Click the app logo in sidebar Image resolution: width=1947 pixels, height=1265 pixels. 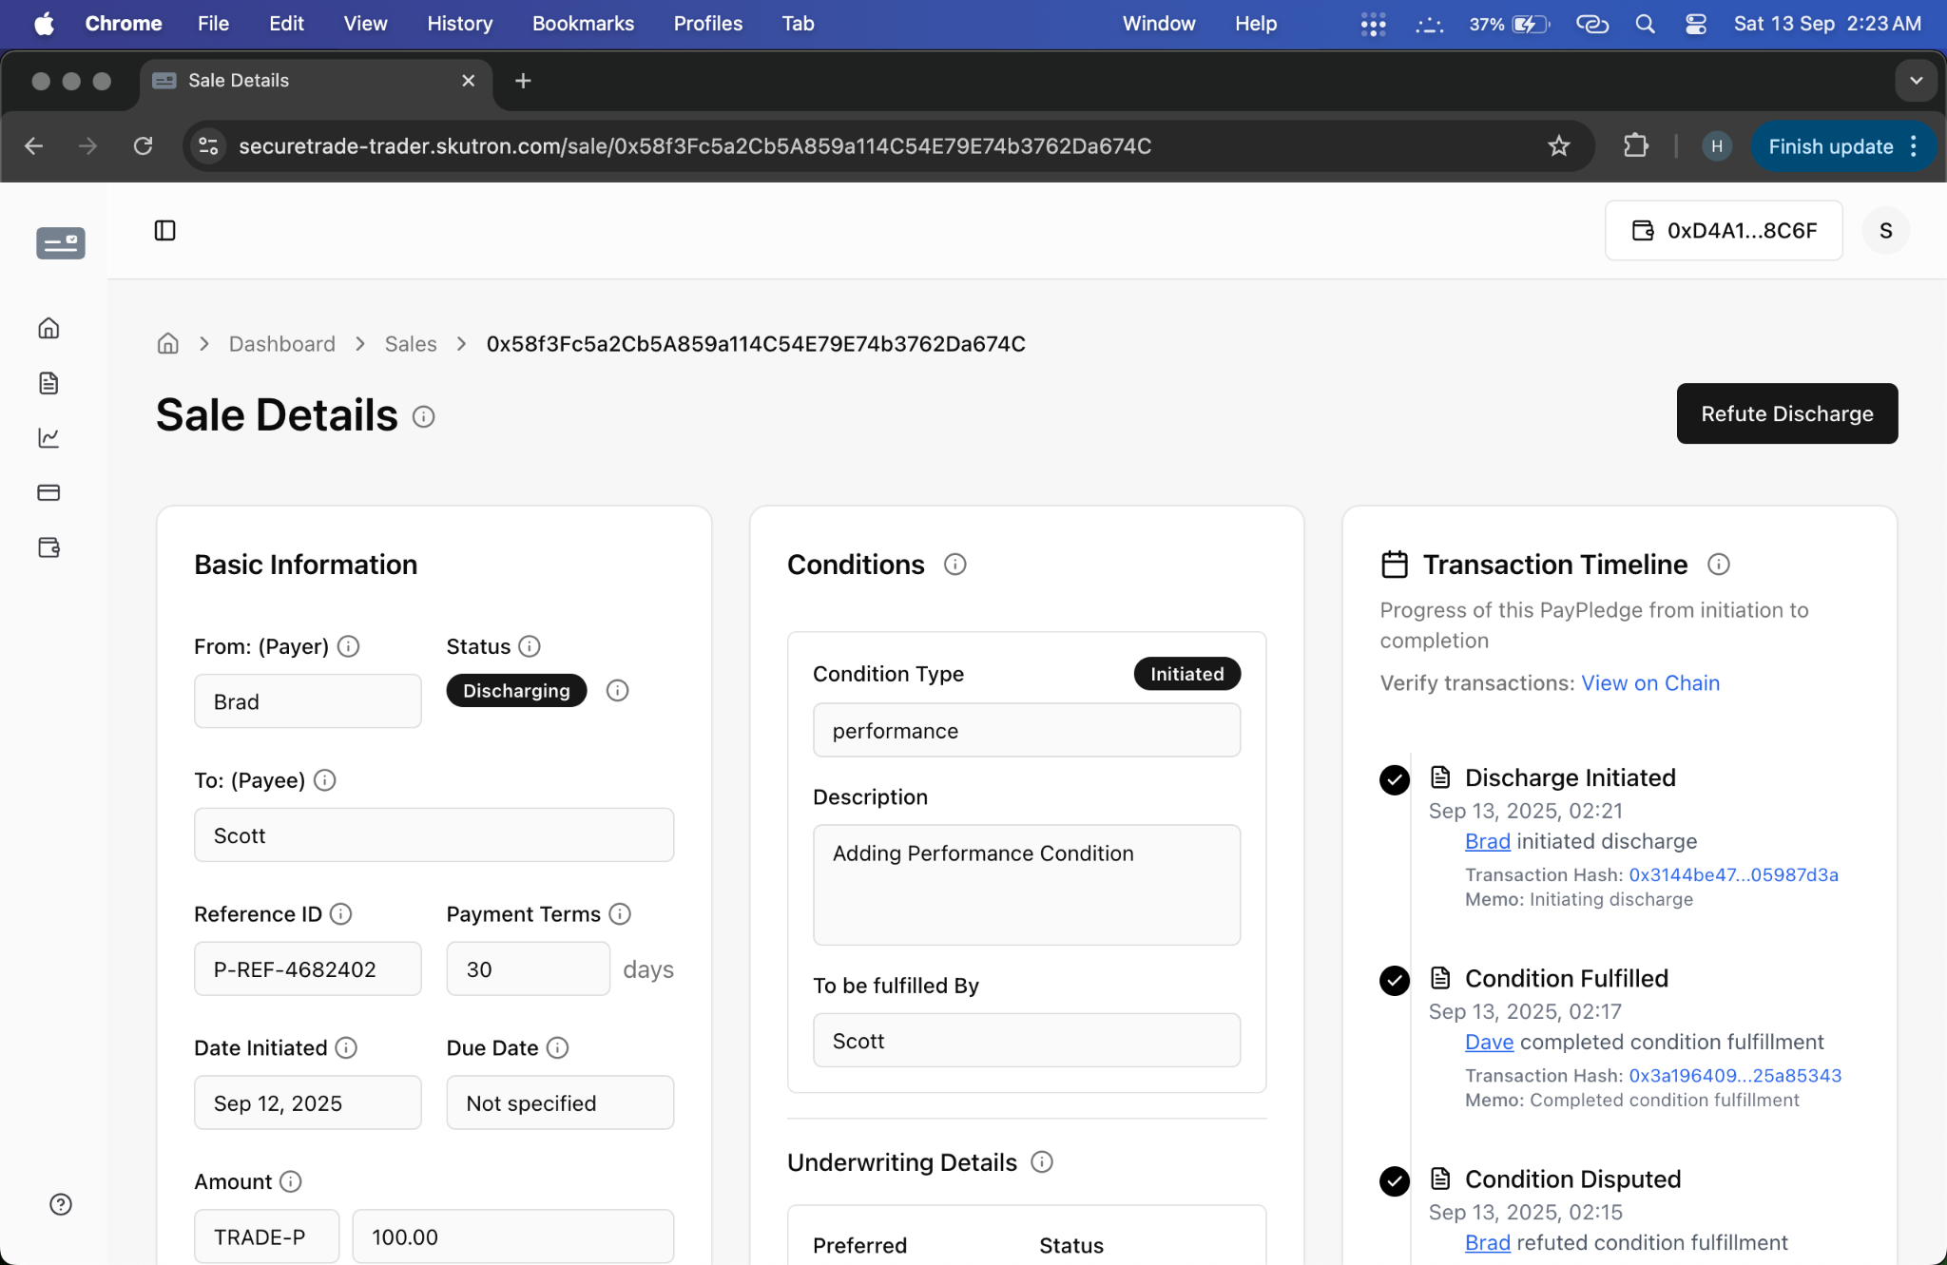pos(61,243)
